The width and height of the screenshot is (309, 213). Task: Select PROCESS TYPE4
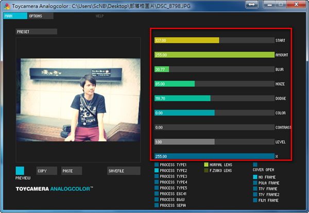click(x=157, y=182)
